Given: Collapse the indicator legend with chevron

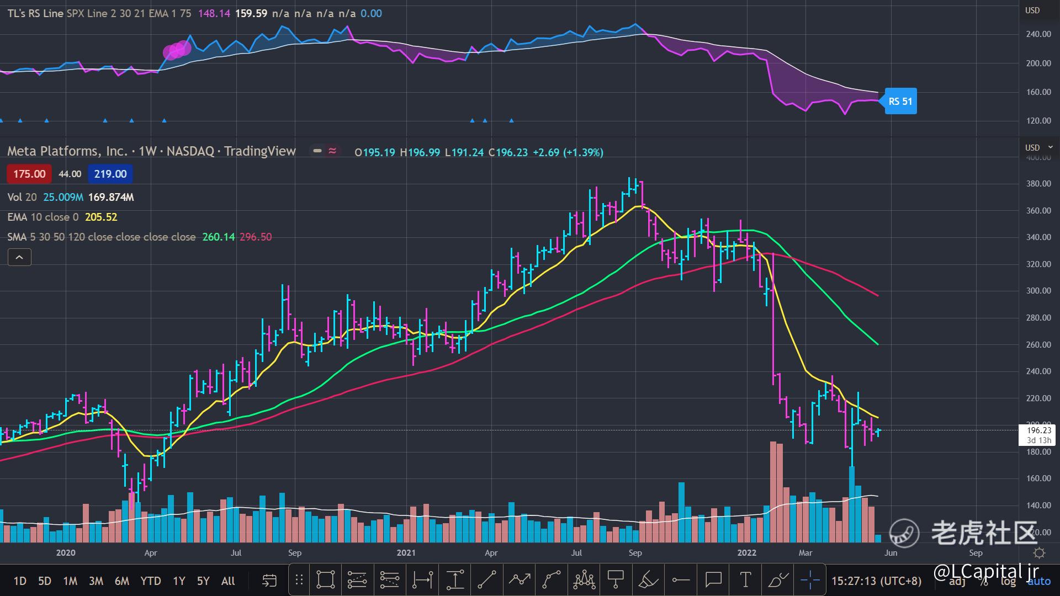Looking at the screenshot, I should pyautogui.click(x=19, y=257).
